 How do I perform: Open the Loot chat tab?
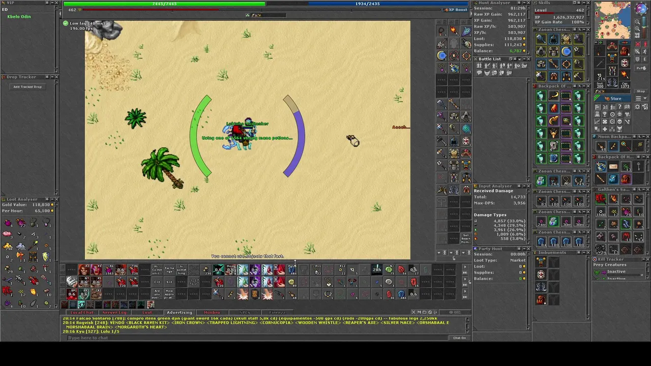pos(147,312)
